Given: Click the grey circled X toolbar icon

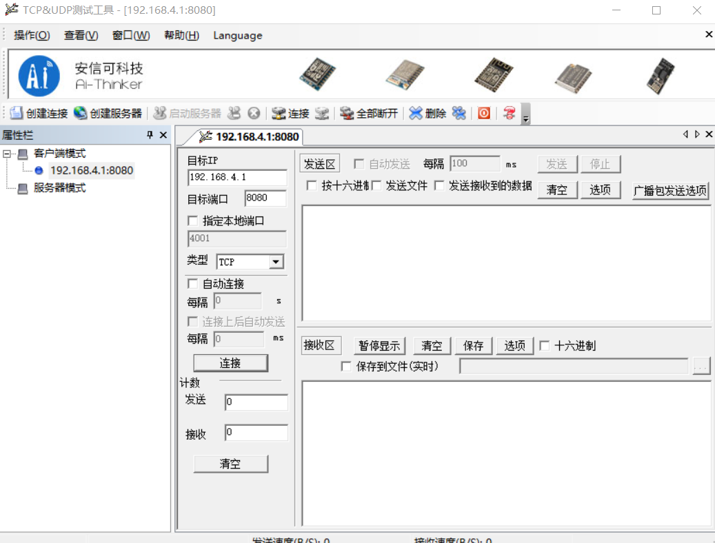Looking at the screenshot, I should (254, 113).
